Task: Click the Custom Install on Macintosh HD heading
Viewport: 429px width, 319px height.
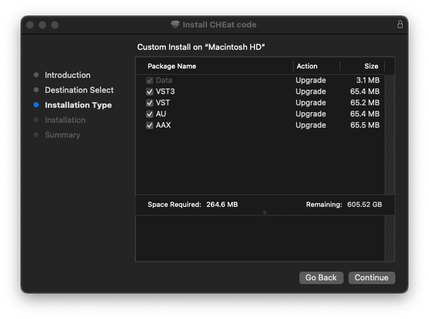Action: (201, 47)
